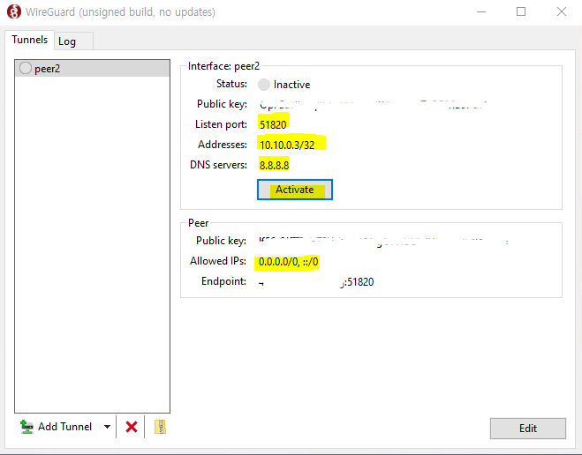Screen dimensions: 582x455
Task: Click the Activate button
Action: pos(295,190)
